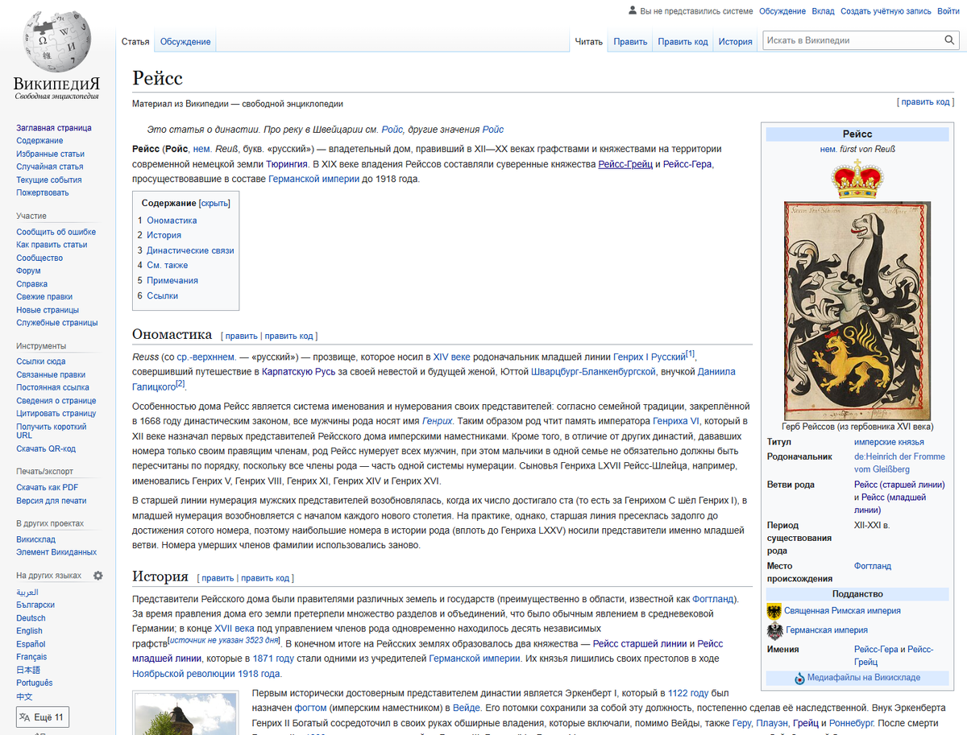Open Случайная статья in the sidebar
The width and height of the screenshot is (967, 735).
50,167
